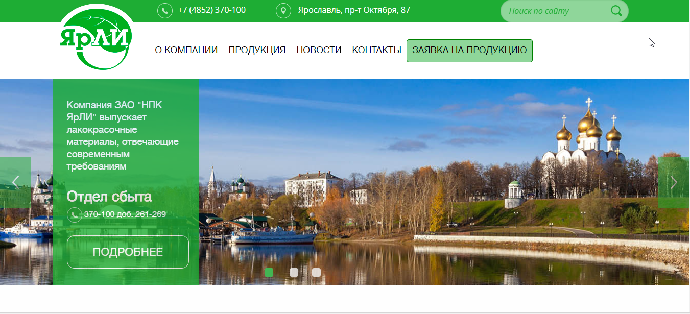Click the 370-100 доб. 261-269 sales number
Screen dimensions: 690x314
click(125, 214)
